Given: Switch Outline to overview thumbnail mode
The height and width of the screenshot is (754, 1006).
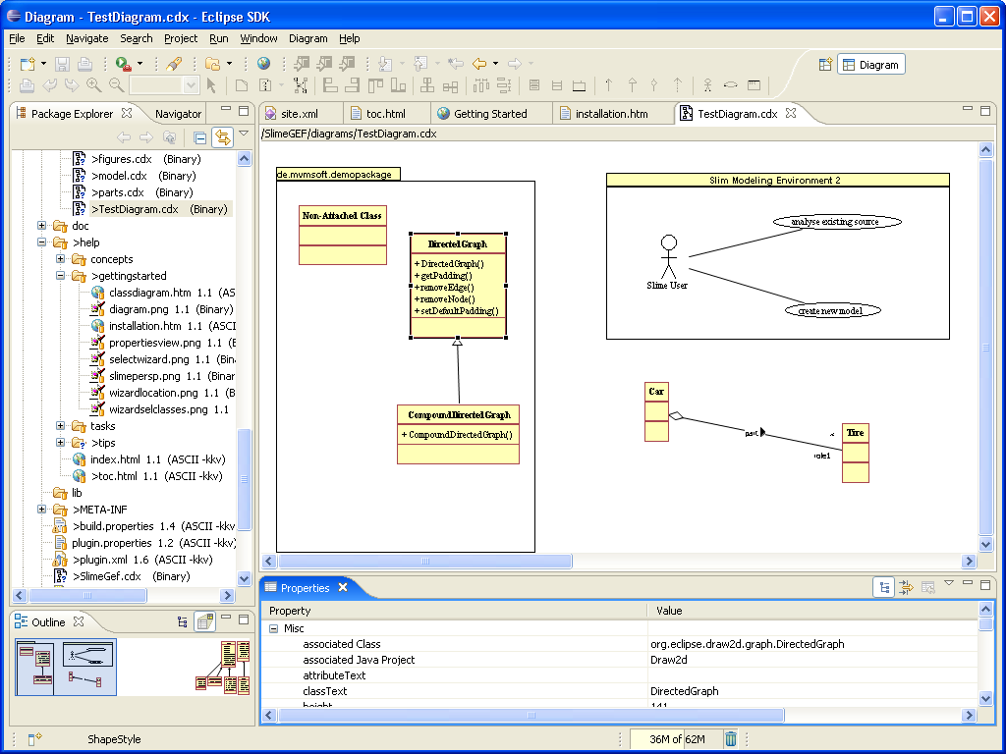Looking at the screenshot, I should coord(204,621).
